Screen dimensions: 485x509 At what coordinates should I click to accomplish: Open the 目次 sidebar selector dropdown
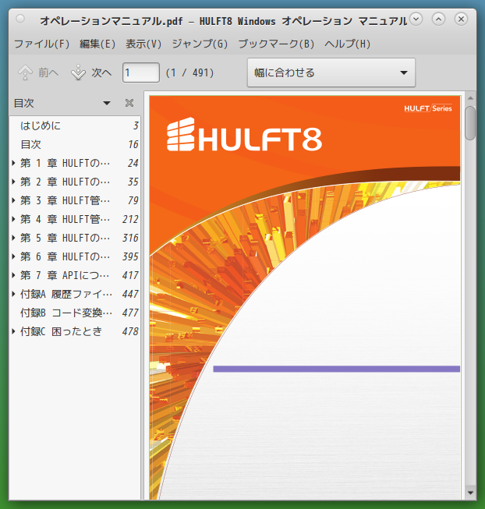[107, 103]
